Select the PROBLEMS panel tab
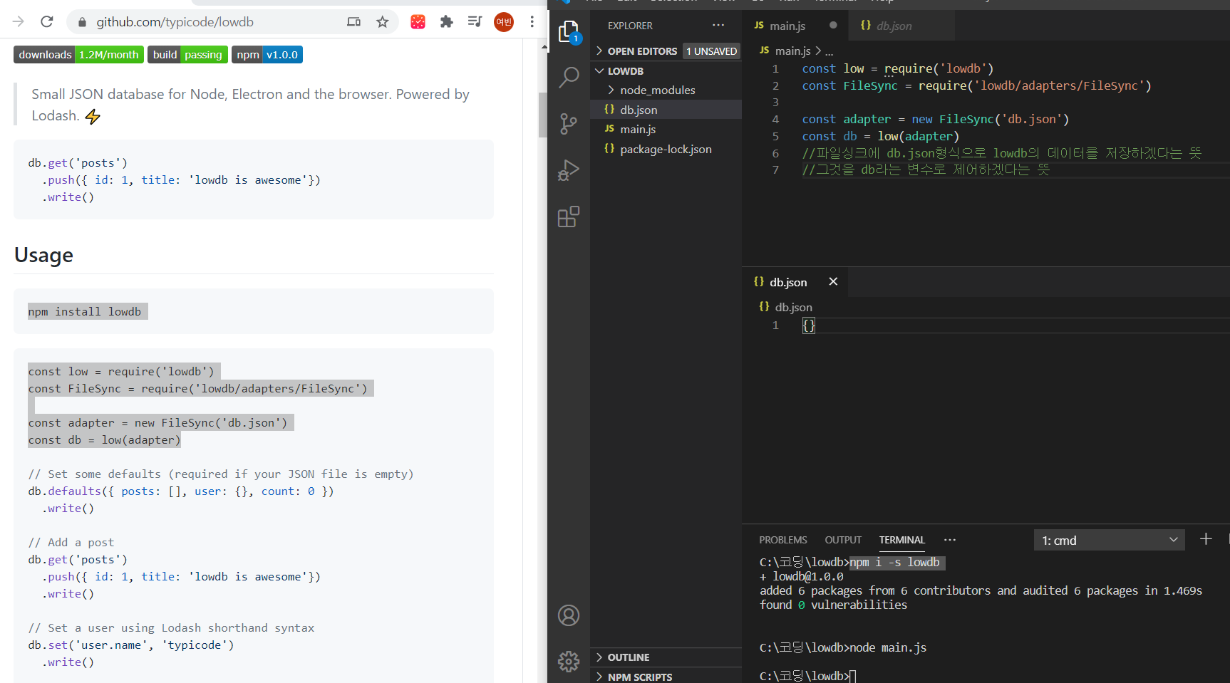 click(782, 540)
